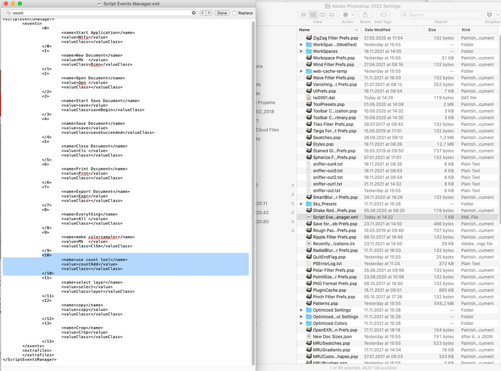The width and height of the screenshot is (501, 371).
Task: Click the Projekte item in Finder sidebar
Action: [266, 103]
